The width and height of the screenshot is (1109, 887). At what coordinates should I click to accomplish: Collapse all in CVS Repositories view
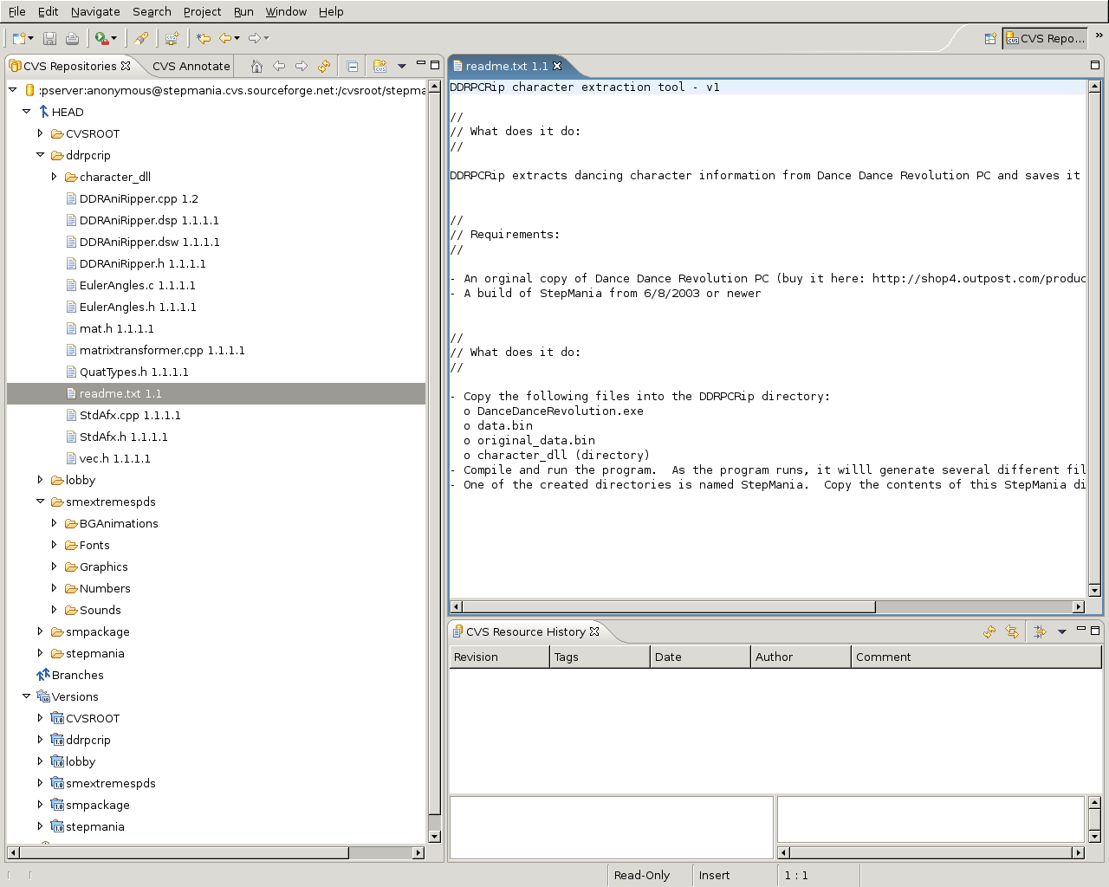click(353, 66)
